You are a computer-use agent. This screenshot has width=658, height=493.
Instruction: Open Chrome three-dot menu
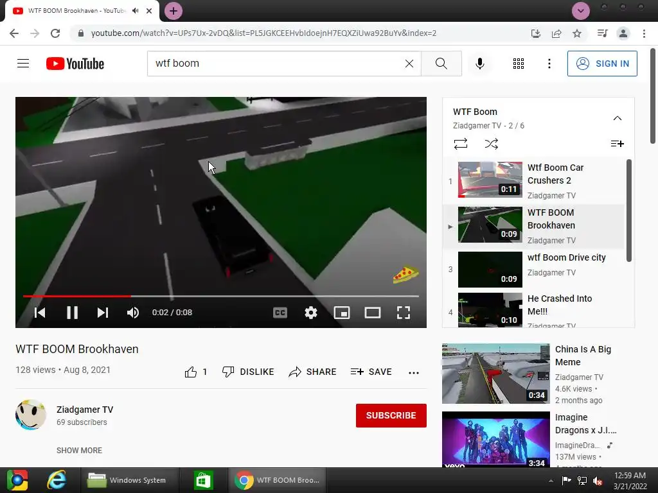tap(644, 33)
